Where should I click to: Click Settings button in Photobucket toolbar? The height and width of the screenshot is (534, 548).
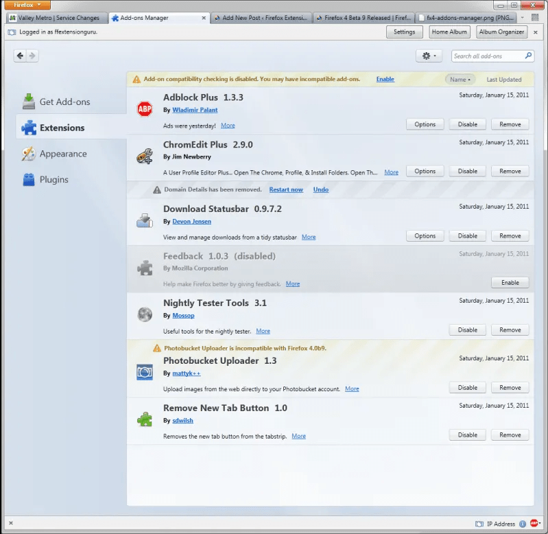[x=405, y=32]
